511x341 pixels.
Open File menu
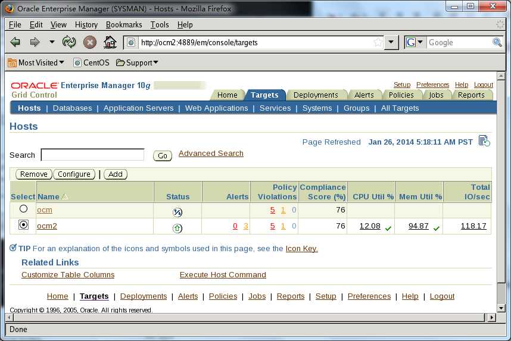click(15, 25)
